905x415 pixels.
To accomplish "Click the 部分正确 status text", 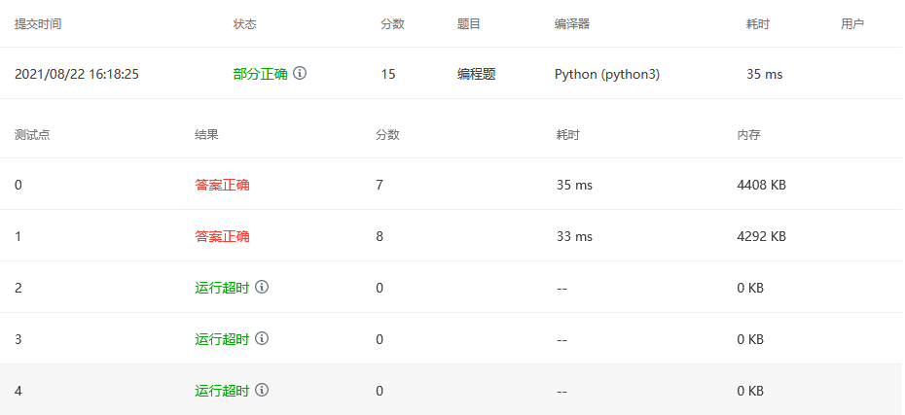I will 260,74.
